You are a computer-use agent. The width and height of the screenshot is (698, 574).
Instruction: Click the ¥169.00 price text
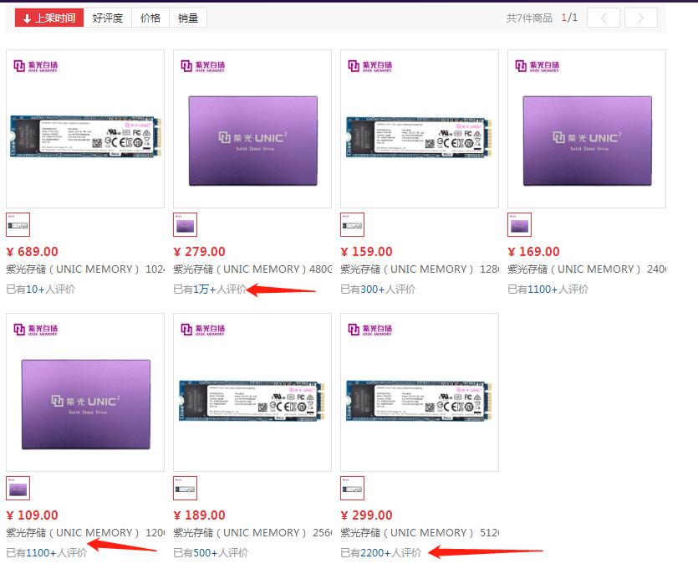(x=533, y=252)
